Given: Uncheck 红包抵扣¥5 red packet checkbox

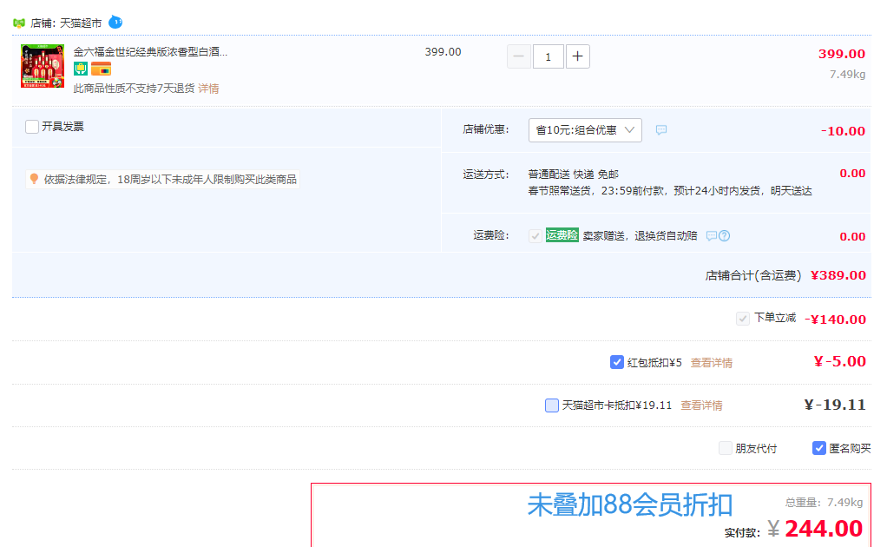Looking at the screenshot, I should click(616, 362).
